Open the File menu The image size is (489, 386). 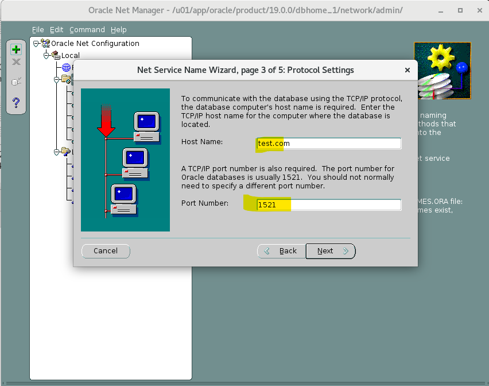coord(38,30)
